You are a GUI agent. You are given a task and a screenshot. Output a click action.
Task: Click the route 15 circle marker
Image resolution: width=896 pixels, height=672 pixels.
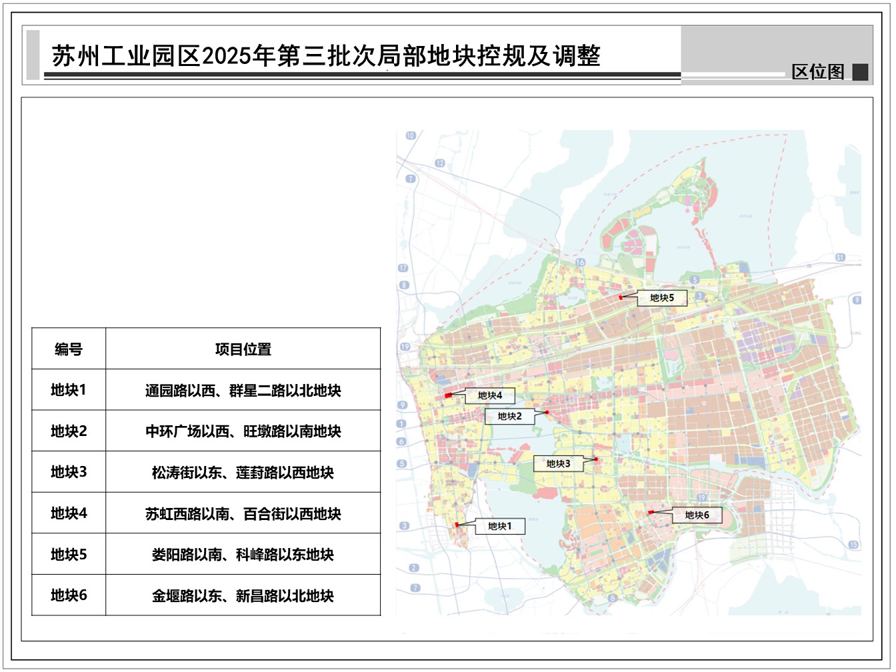pyautogui.click(x=853, y=545)
